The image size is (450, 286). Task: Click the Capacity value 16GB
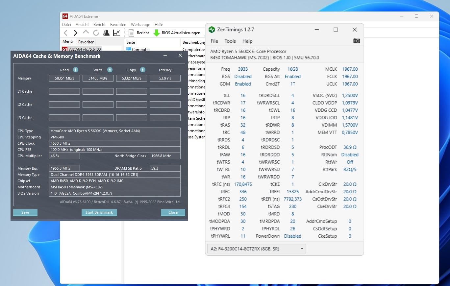(x=292, y=69)
